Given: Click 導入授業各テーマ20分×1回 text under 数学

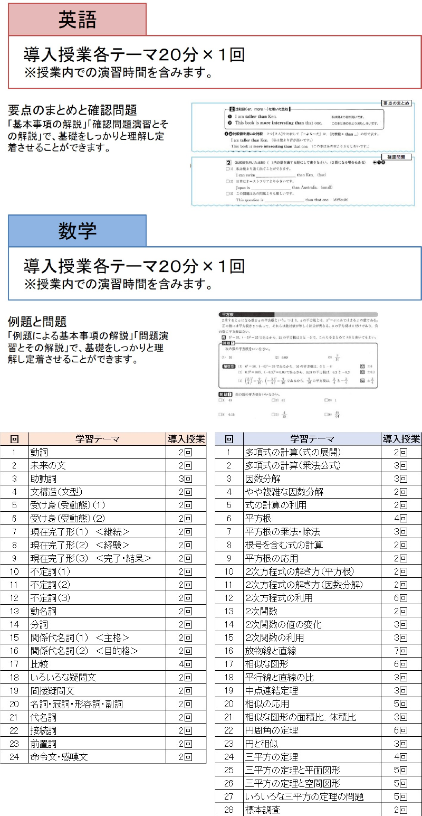Looking at the screenshot, I should pos(134,266).
